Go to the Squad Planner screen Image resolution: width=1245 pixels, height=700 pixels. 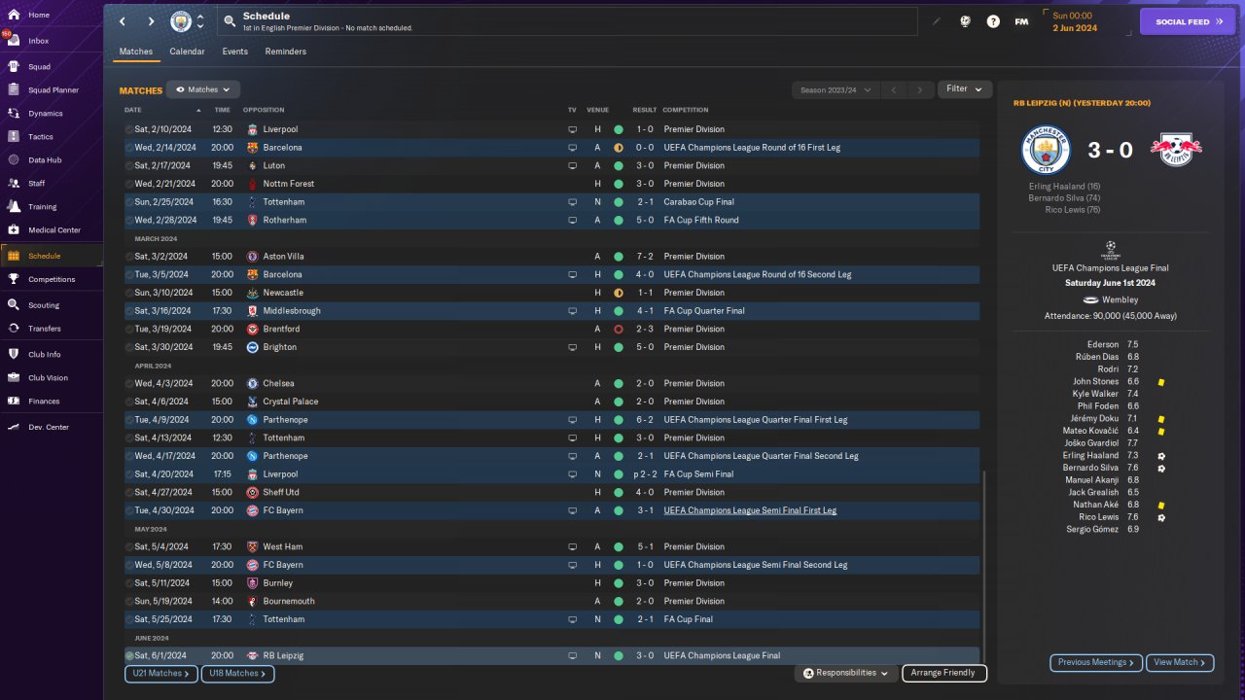click(51, 89)
